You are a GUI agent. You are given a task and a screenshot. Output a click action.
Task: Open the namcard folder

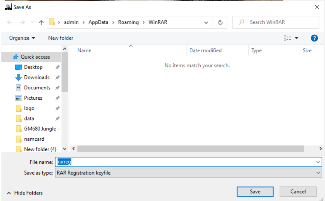point(34,139)
